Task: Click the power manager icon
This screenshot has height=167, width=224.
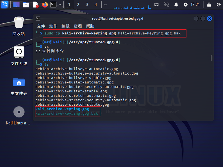Action: (186, 5)
